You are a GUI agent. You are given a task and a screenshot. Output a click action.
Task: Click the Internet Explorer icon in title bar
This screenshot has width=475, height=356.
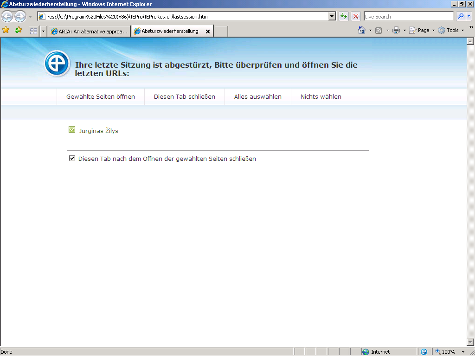click(x=5, y=4)
